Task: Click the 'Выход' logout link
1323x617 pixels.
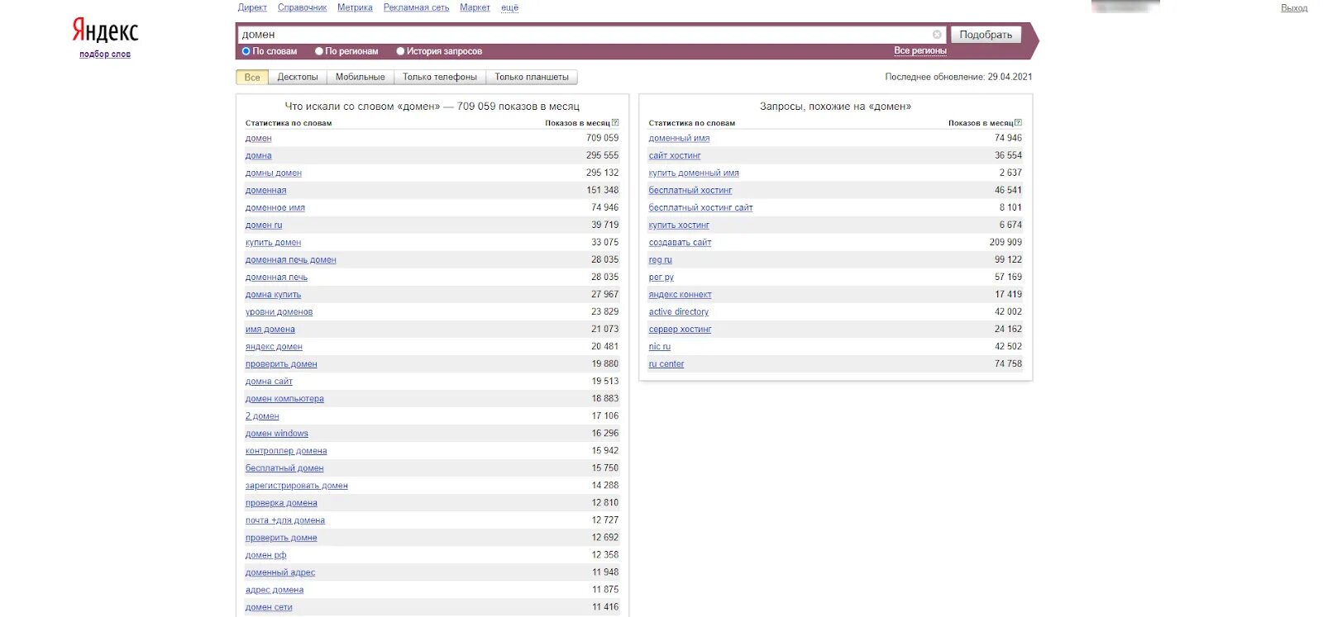Action: coord(1294,8)
